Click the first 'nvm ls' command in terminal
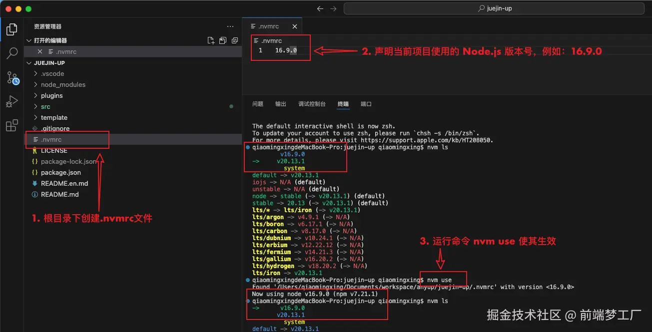This screenshot has height=332, width=652. [438, 147]
